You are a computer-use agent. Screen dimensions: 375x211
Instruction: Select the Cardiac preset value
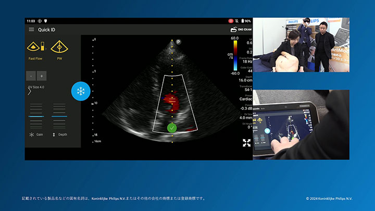coord(246,98)
